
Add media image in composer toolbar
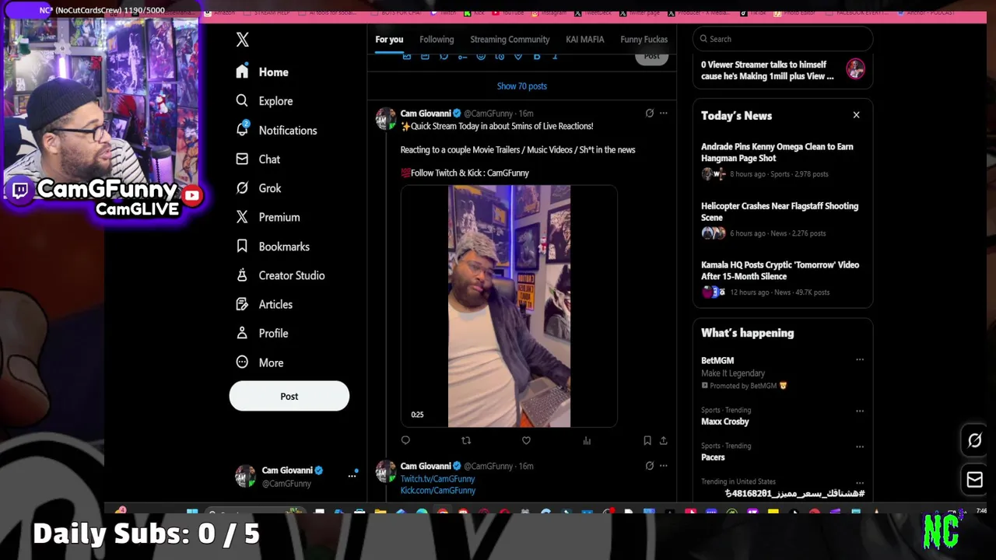coord(406,56)
